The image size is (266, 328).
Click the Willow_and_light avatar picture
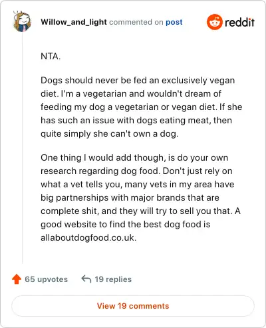pos(22,21)
